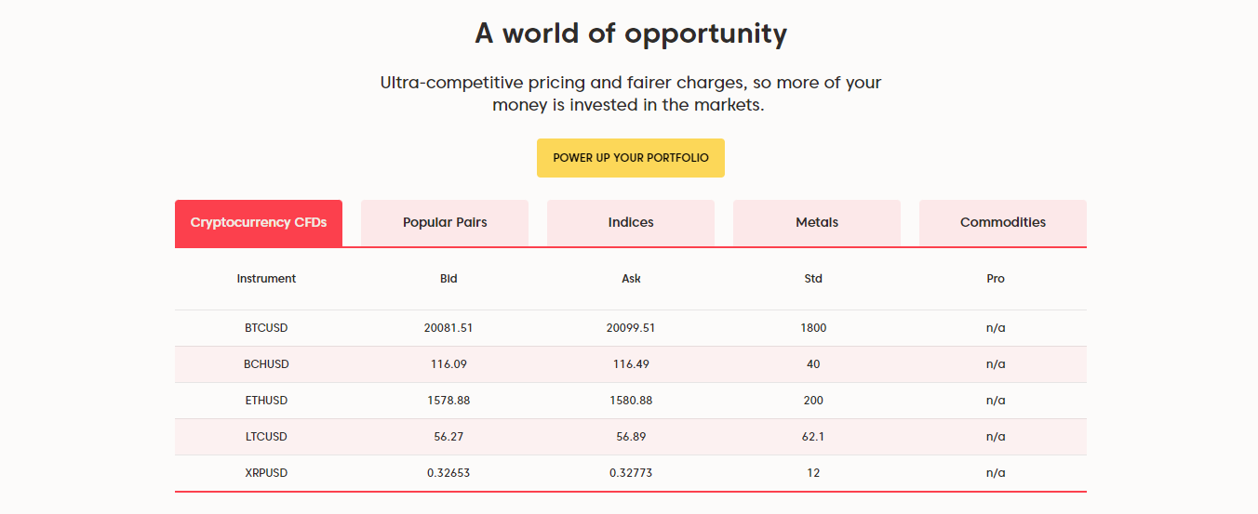Viewport: 1258px width, 514px height.
Task: Click the XRPUSD instrument name
Action: (x=266, y=473)
